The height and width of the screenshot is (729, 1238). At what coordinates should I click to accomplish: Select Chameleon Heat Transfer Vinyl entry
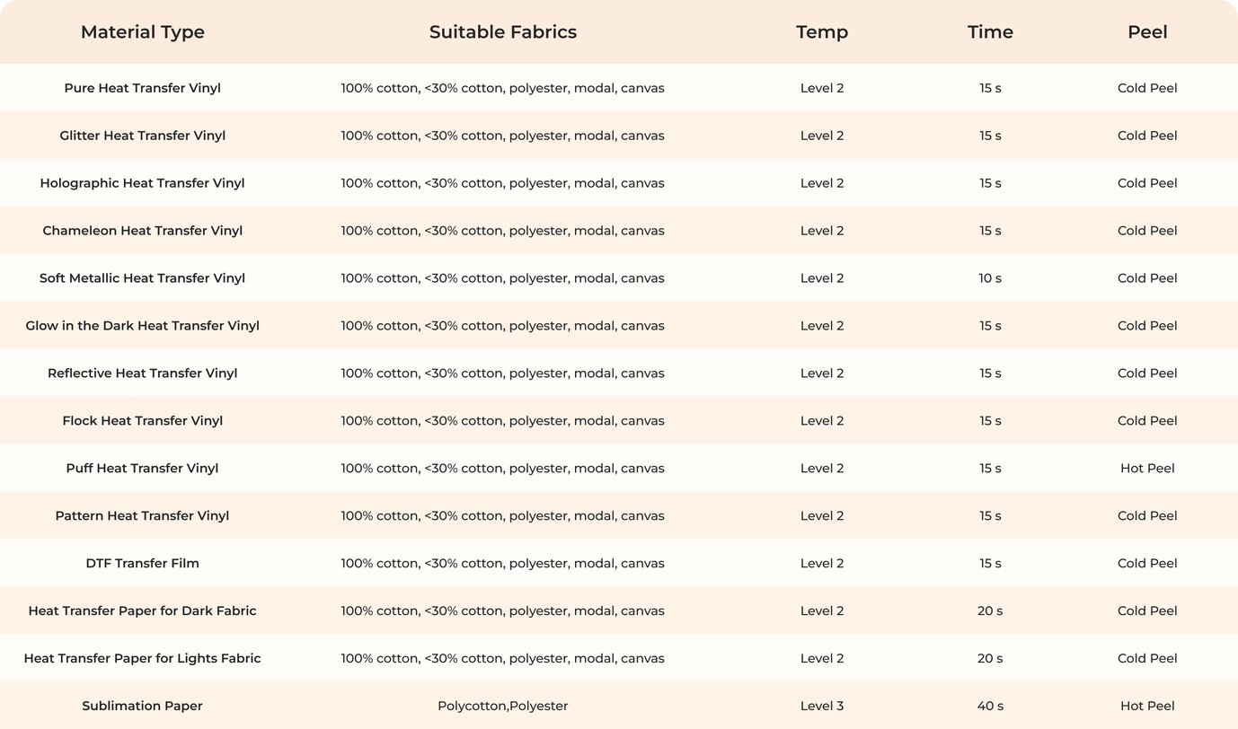[143, 231]
